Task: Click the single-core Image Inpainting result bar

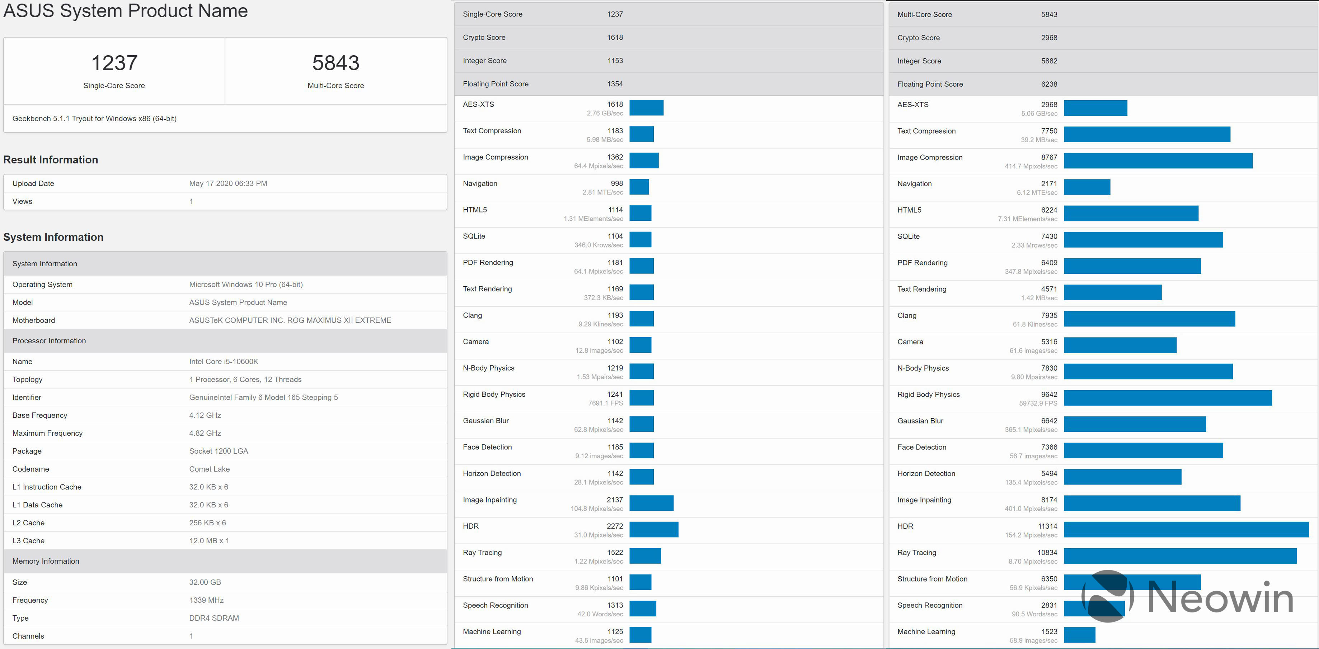Action: 651,503
